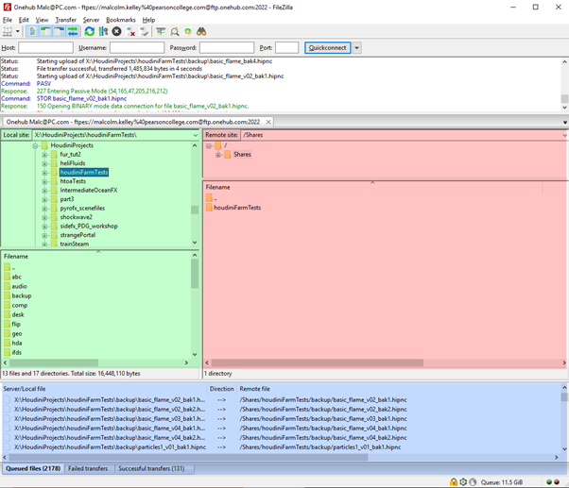The width and height of the screenshot is (569, 488).
Task: Select the geo folder in local list
Action: [x=17, y=333]
